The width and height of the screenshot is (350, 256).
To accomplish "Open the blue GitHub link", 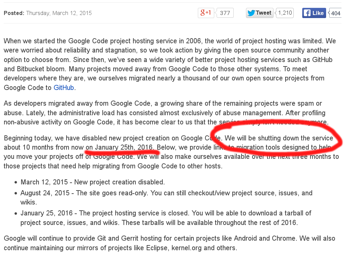I will point(64,88).
